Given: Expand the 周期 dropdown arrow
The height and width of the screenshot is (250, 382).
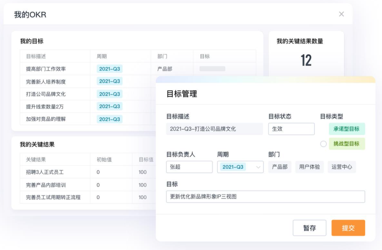Looking at the screenshot, I should point(258,167).
